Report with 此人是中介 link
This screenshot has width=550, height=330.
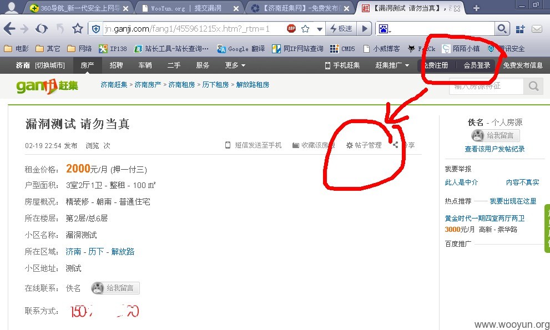(x=461, y=182)
